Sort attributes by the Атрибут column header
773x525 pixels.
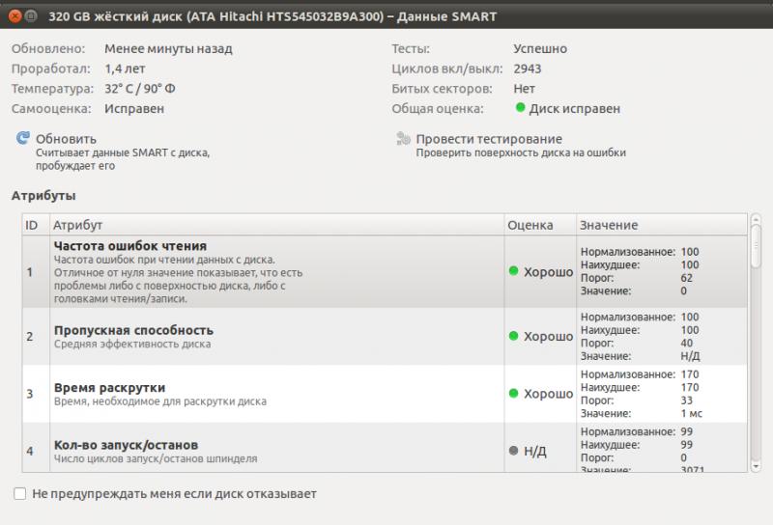(x=275, y=225)
